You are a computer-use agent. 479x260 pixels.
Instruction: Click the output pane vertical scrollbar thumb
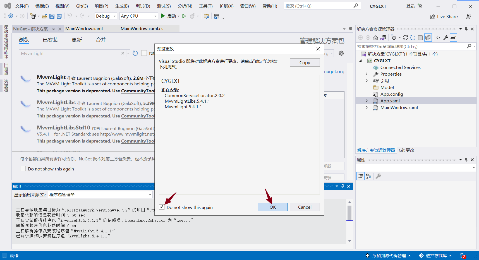click(x=349, y=213)
